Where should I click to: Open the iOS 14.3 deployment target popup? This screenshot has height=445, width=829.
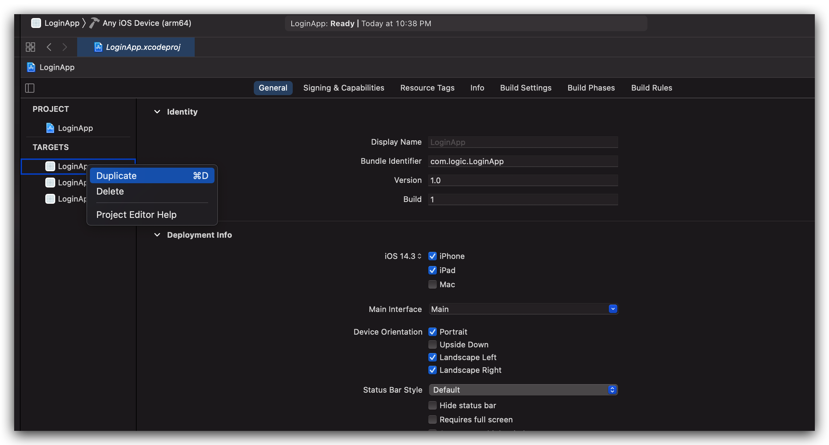click(403, 256)
